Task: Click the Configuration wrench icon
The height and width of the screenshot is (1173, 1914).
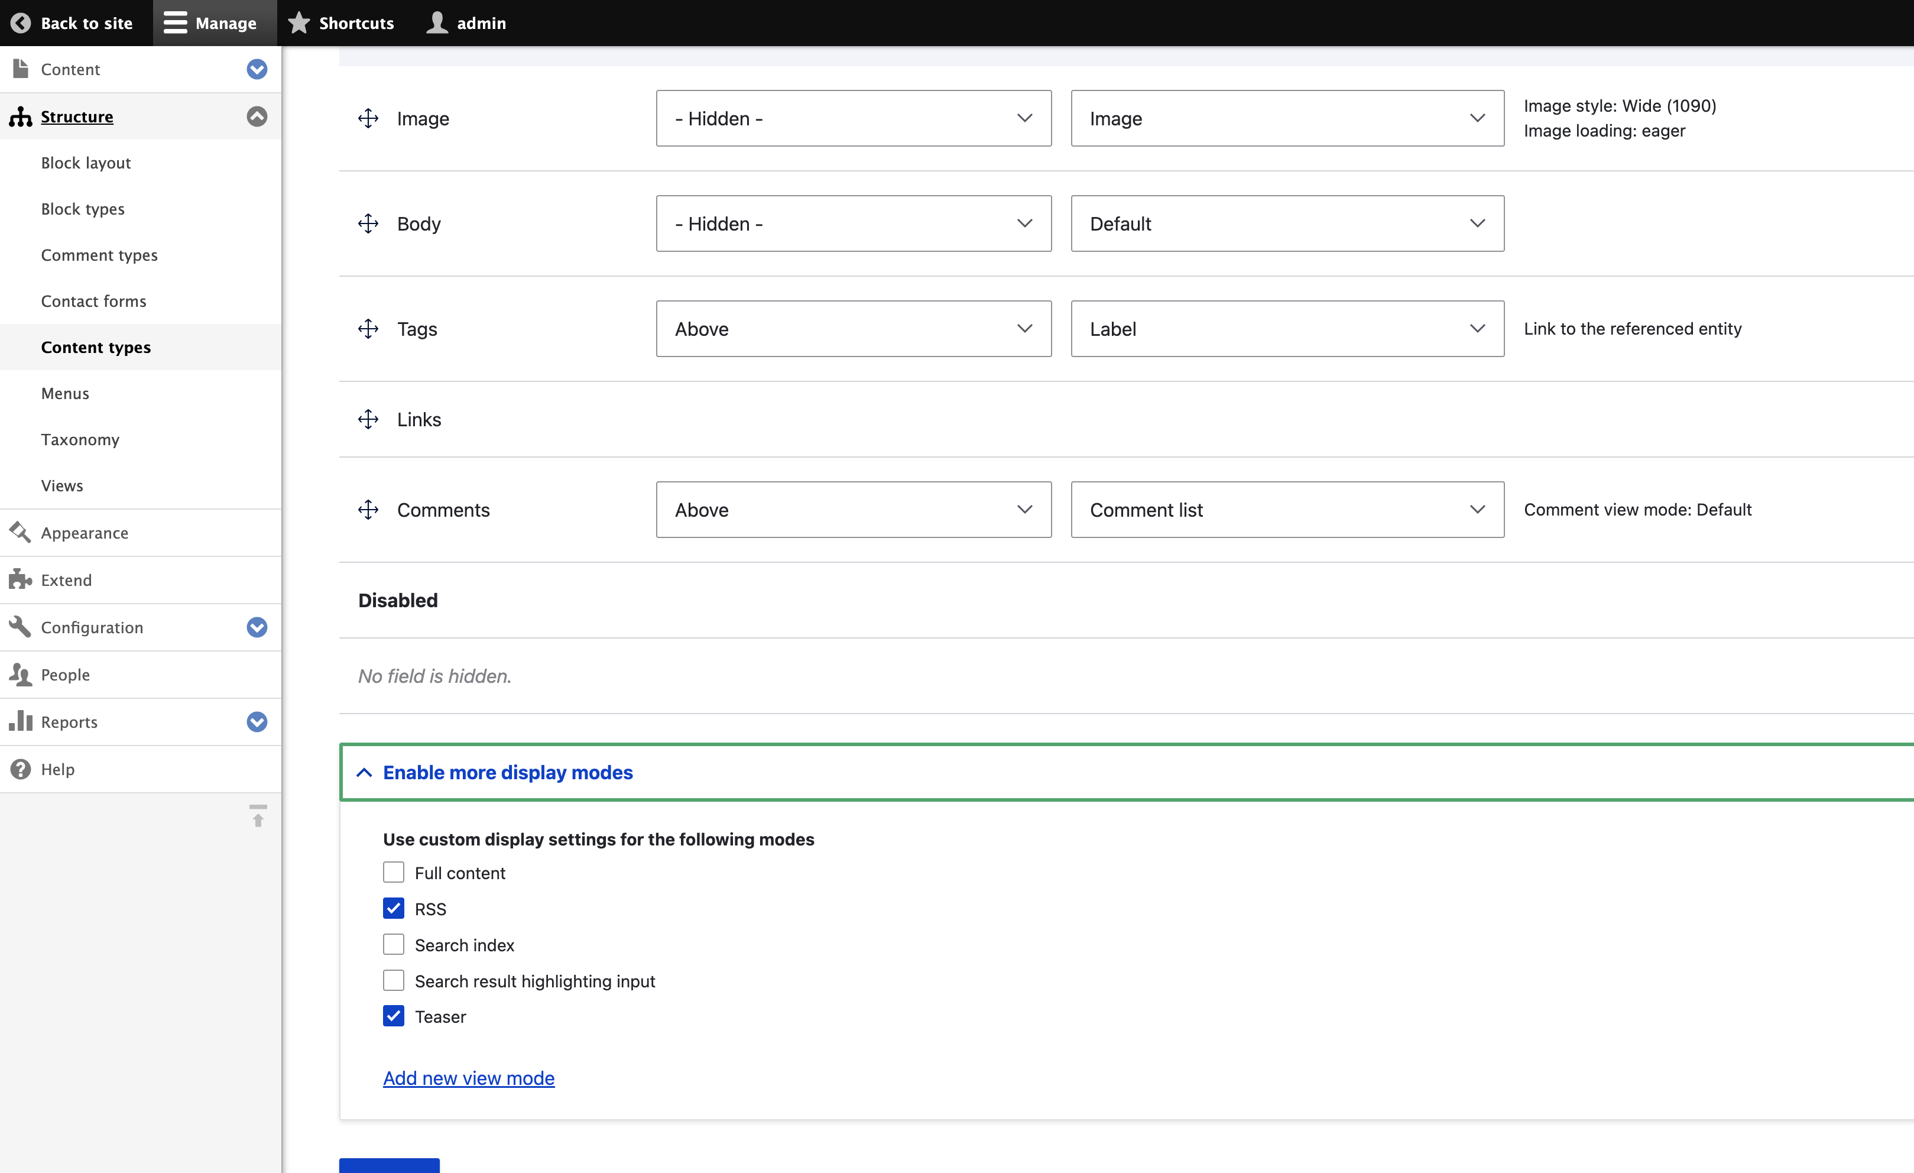Action: click(20, 627)
